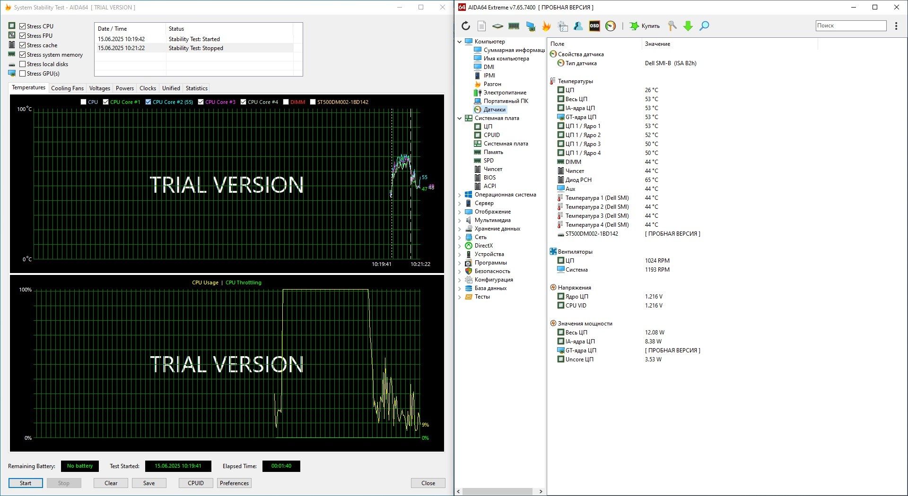Open the Clocks tab
This screenshot has height=496, width=908.
point(148,88)
